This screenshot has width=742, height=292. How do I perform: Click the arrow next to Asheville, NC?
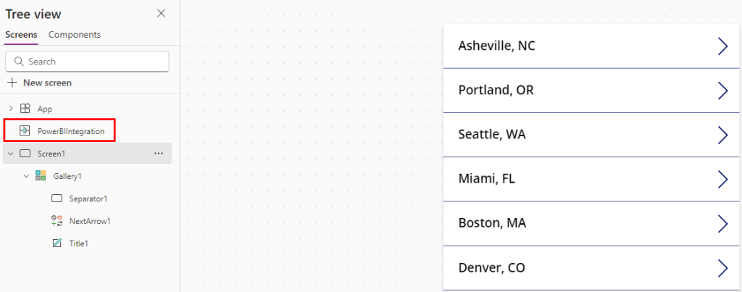pyautogui.click(x=722, y=46)
